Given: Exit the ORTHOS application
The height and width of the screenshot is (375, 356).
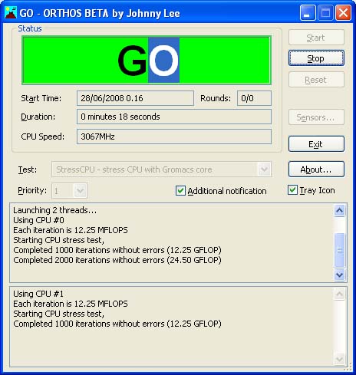Looking at the screenshot, I should (316, 144).
